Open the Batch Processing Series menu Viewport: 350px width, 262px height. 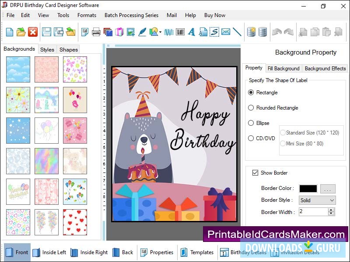(131, 15)
